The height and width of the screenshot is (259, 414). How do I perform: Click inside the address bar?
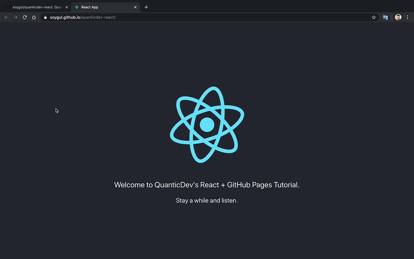tap(194, 17)
